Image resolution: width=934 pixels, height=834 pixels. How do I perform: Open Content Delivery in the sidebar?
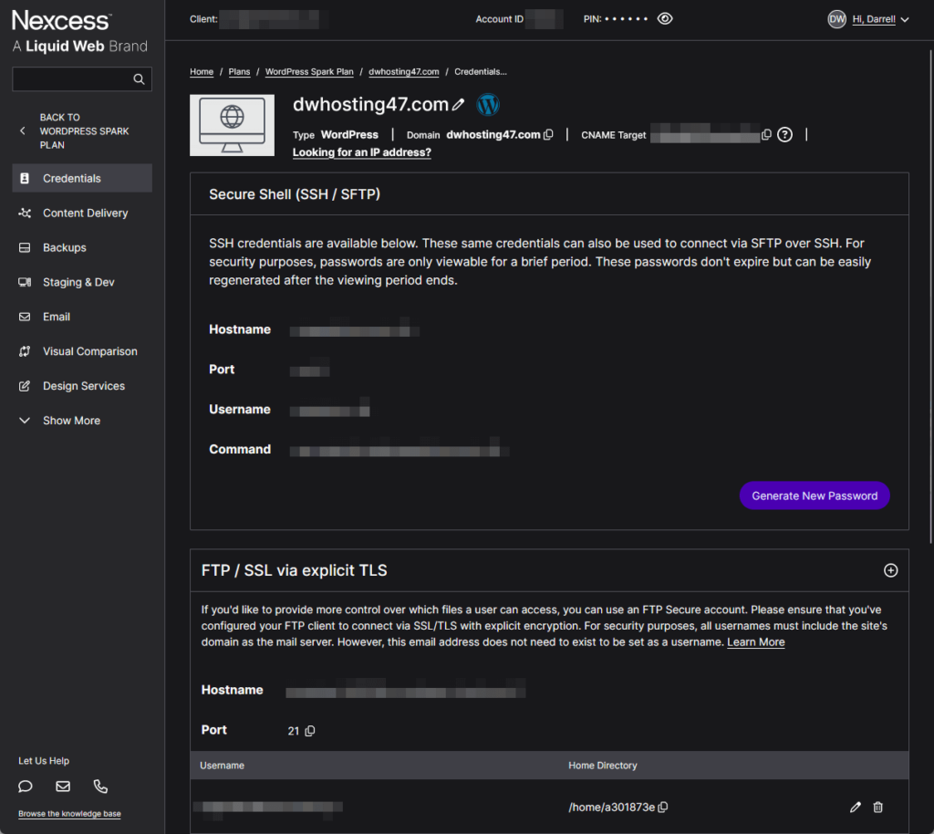82,213
